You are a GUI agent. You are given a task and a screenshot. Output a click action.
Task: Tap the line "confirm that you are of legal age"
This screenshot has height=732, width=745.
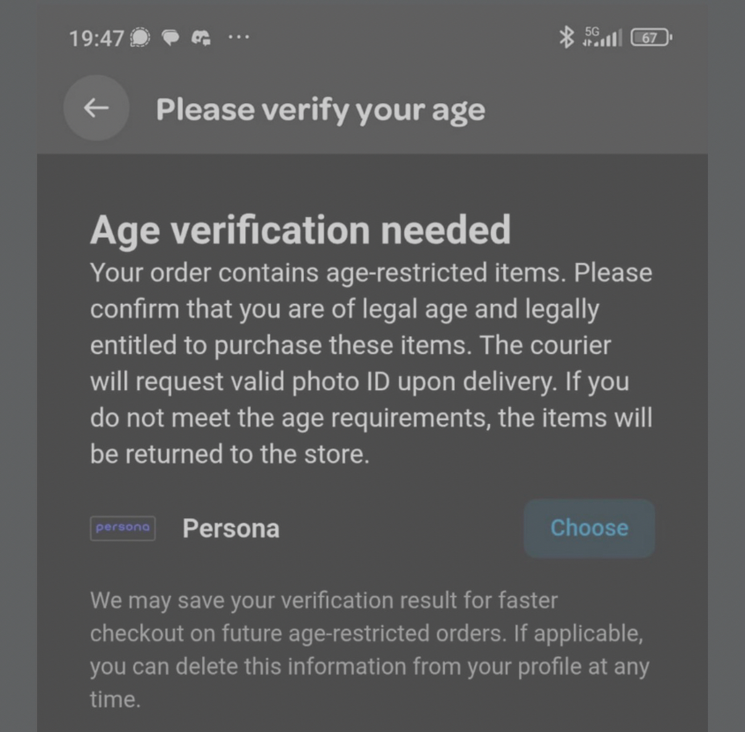(x=345, y=309)
